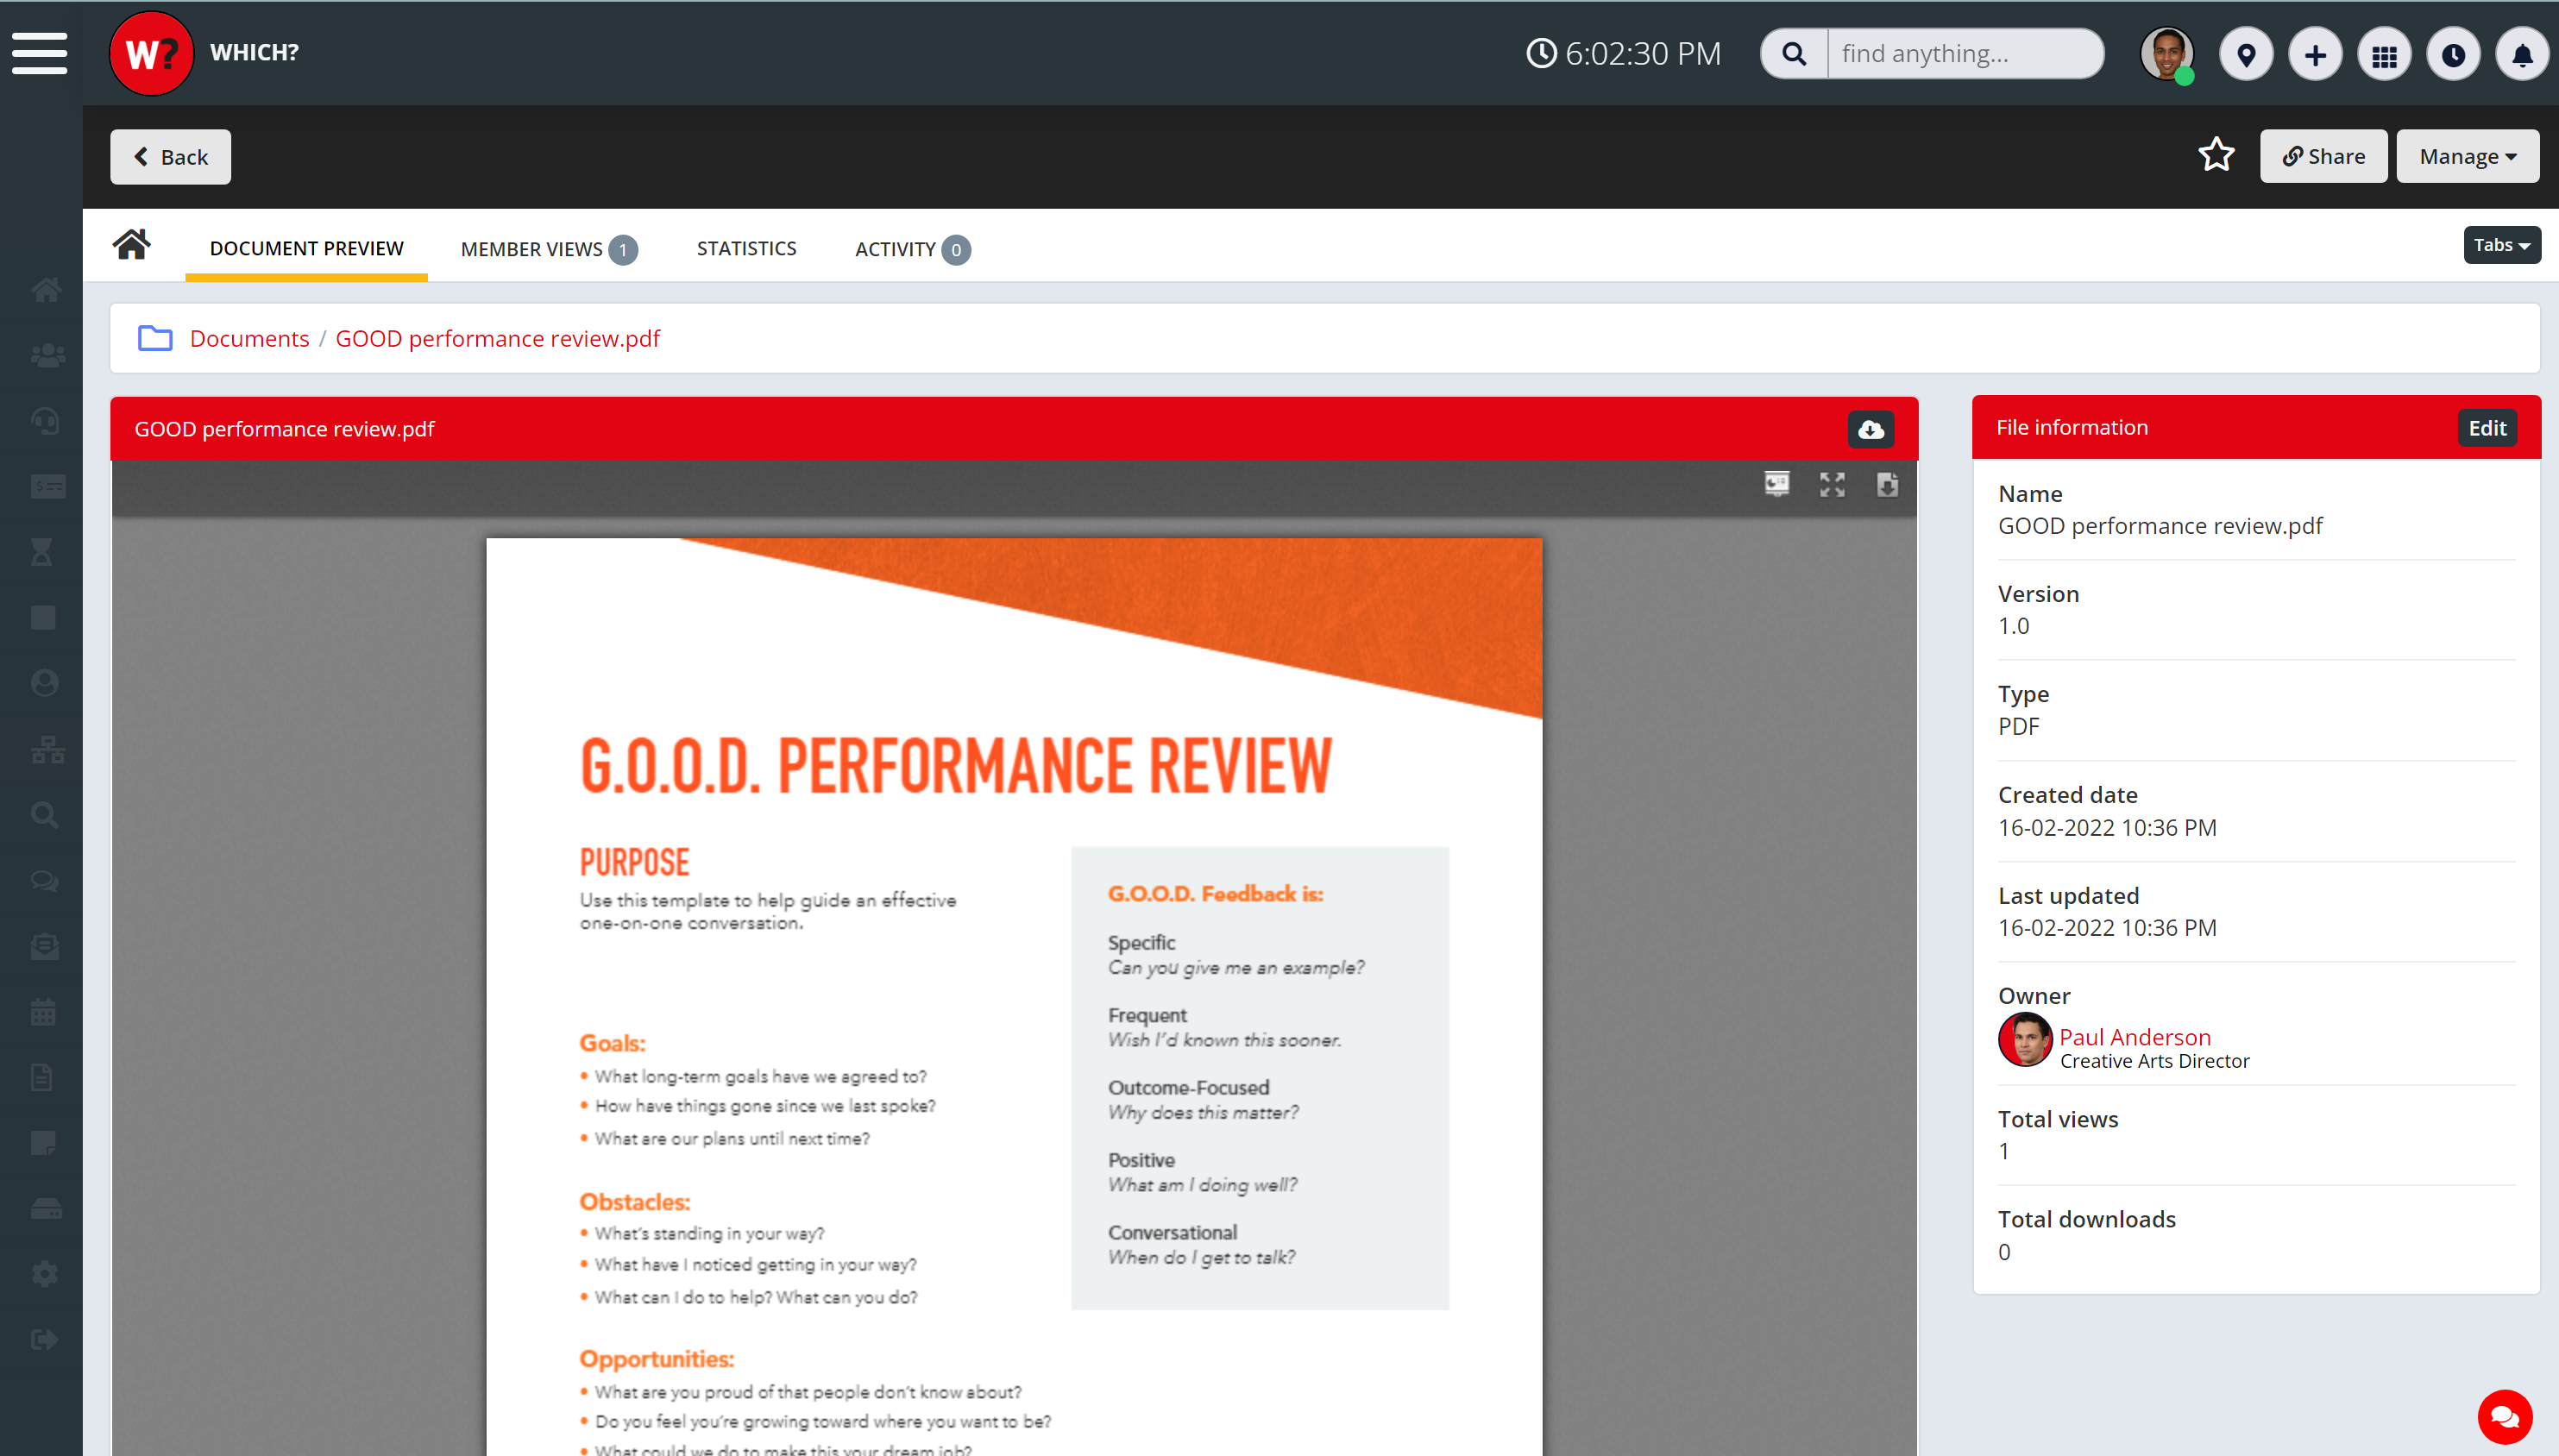The height and width of the screenshot is (1456, 2559).
Task: Open the notifications bell
Action: pos(2521,54)
